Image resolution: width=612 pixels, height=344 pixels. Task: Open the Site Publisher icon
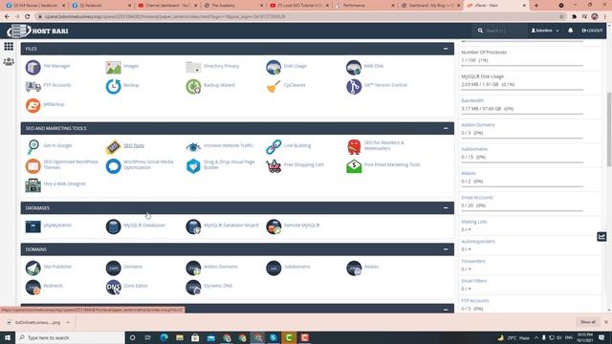point(33,268)
